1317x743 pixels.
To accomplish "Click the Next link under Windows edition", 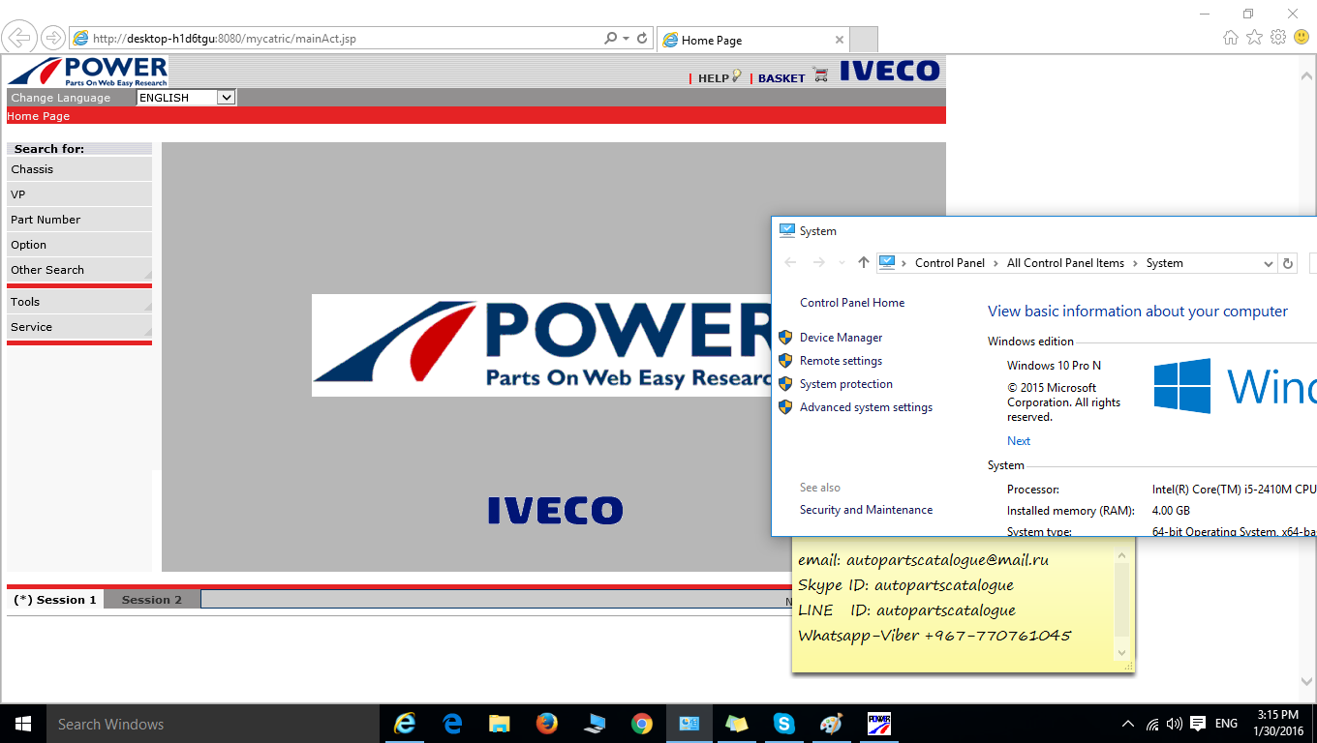I will point(1019,441).
